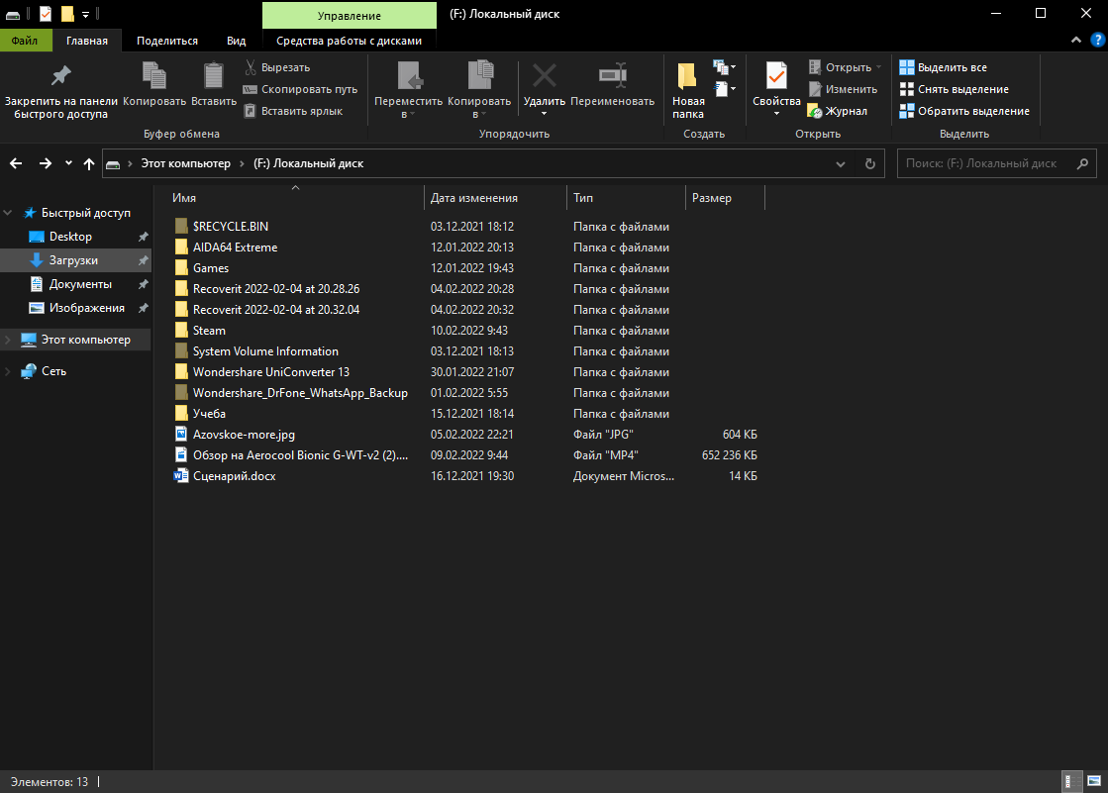The image size is (1108, 793).
Task: Open the Help question mark icon
Action: coord(1097,41)
